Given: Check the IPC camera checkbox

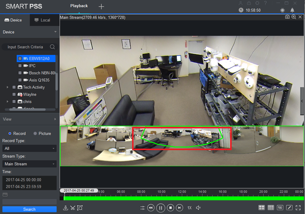Looking at the screenshot, I should pos(20,66).
